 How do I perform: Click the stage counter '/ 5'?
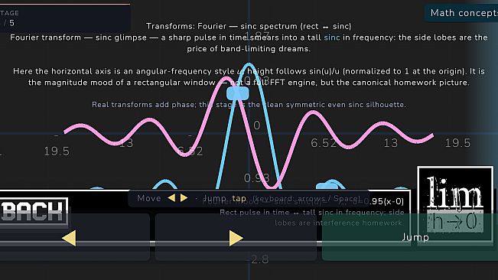pos(9,23)
